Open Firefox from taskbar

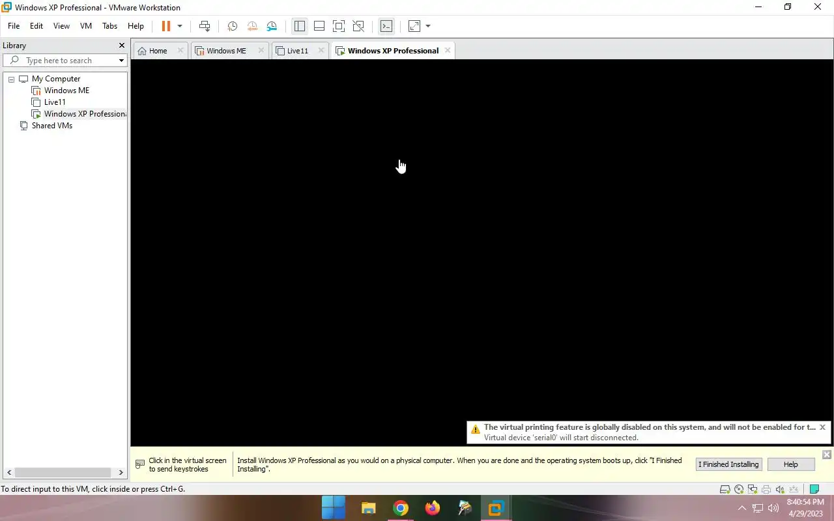(433, 508)
